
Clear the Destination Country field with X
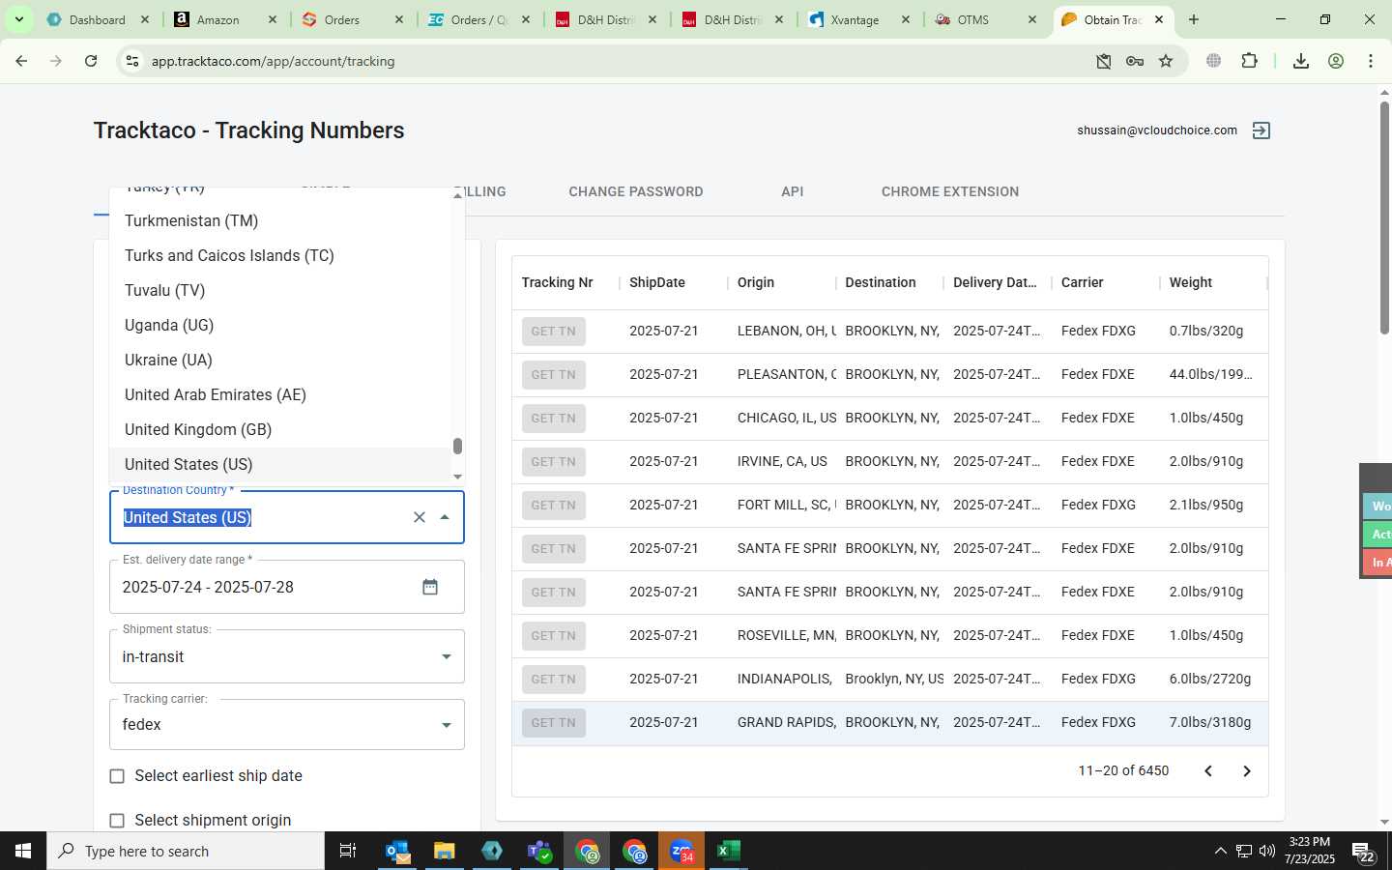(x=420, y=517)
